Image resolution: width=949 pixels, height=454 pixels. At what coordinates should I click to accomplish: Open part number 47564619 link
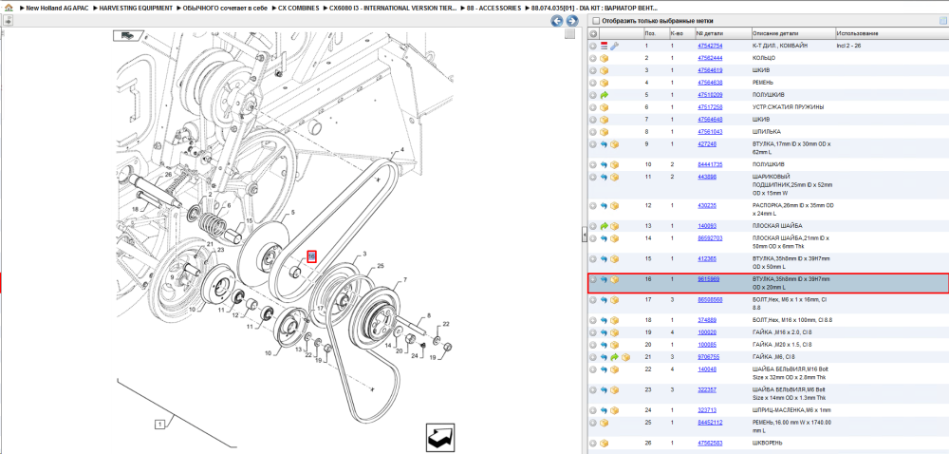(x=710, y=71)
